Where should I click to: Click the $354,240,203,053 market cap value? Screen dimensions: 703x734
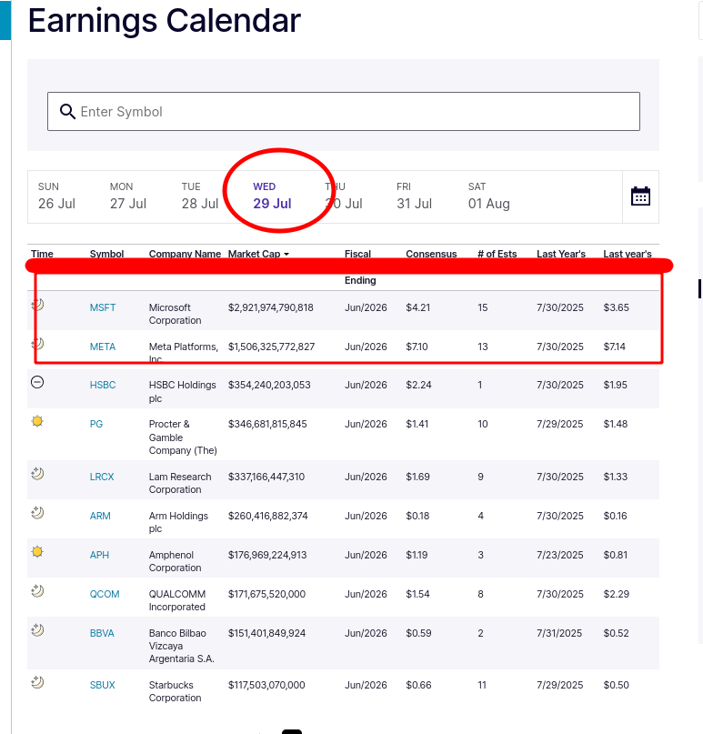point(269,385)
